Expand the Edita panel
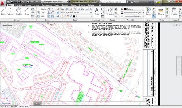Screen dimensions: 182x108 [x=48, y=20]
